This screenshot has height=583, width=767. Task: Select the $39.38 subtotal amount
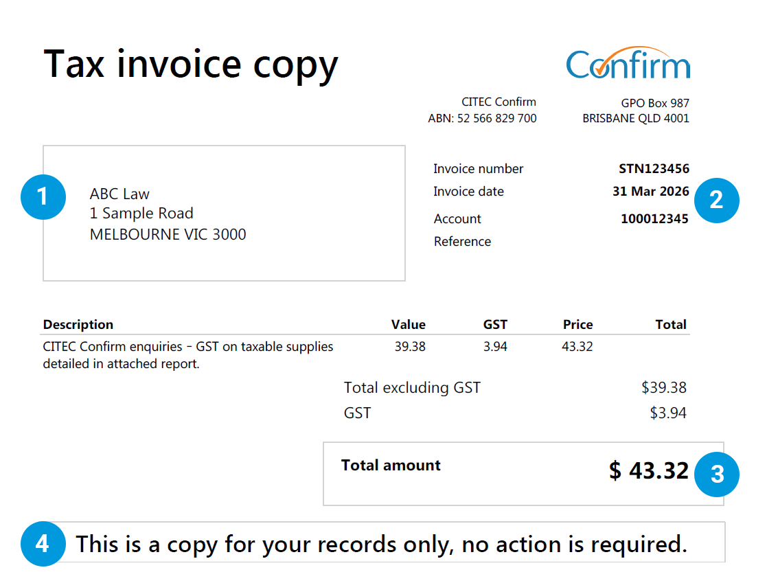[x=664, y=388]
